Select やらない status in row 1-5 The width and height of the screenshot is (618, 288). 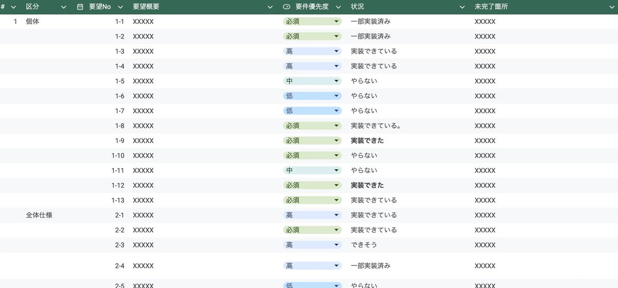coord(364,81)
